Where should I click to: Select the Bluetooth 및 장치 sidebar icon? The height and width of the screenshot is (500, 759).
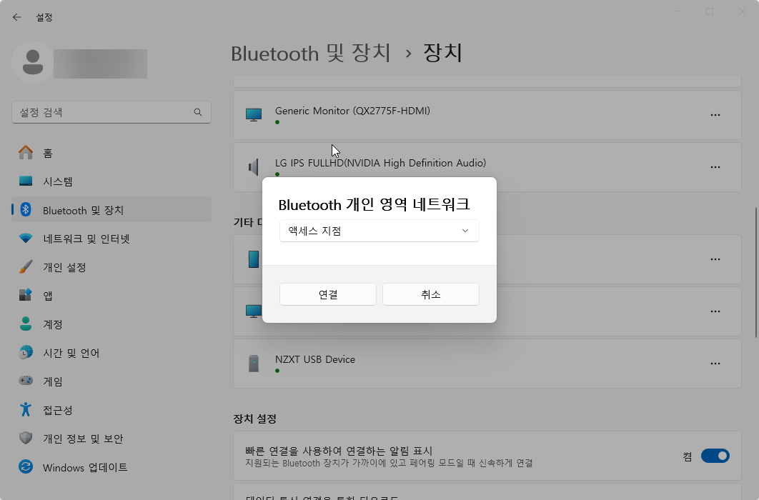tap(26, 210)
